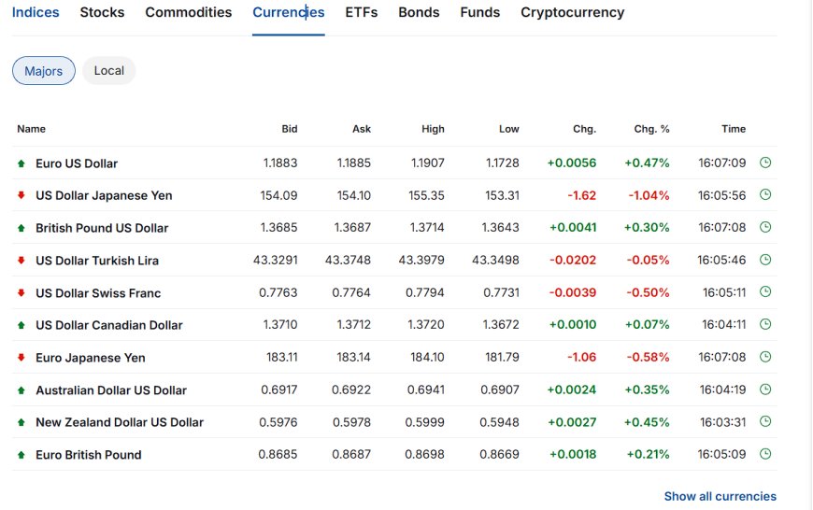Go to the Bonds tab
This screenshot has width=813, height=510.
pos(419,12)
